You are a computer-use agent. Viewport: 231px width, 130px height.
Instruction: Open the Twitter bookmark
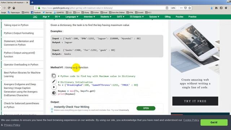pyautogui.click(x=47, y=13)
